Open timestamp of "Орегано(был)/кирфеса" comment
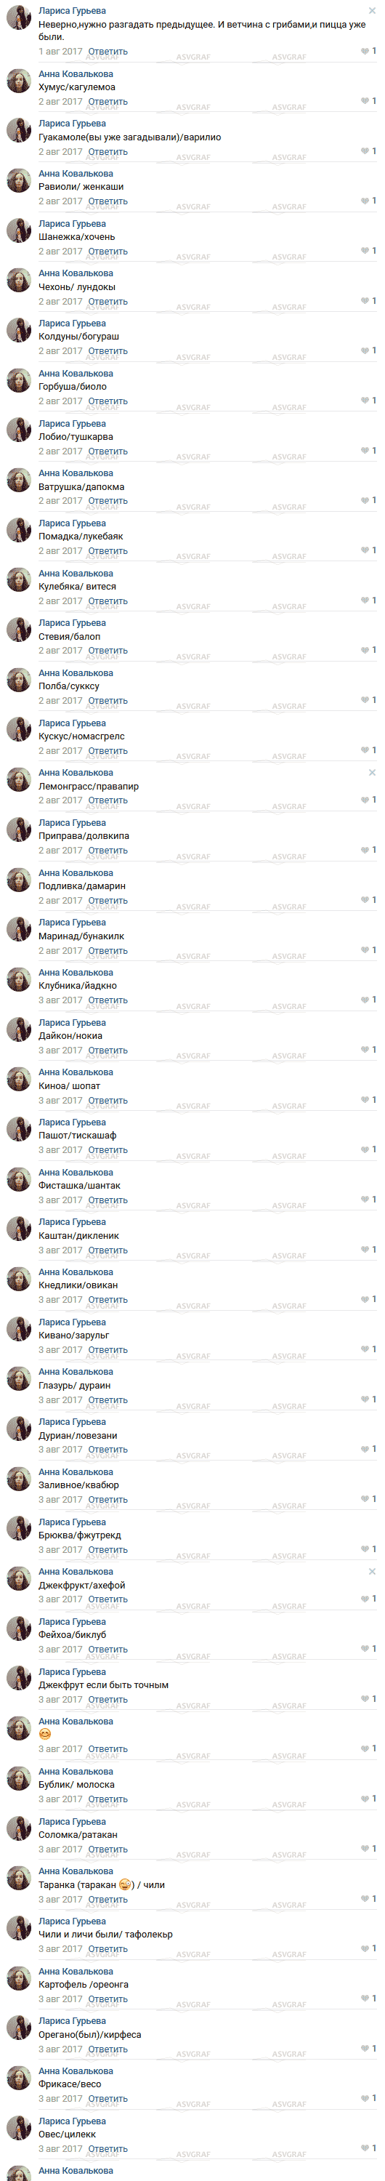The height and width of the screenshot is (2181, 385). 60,2049
